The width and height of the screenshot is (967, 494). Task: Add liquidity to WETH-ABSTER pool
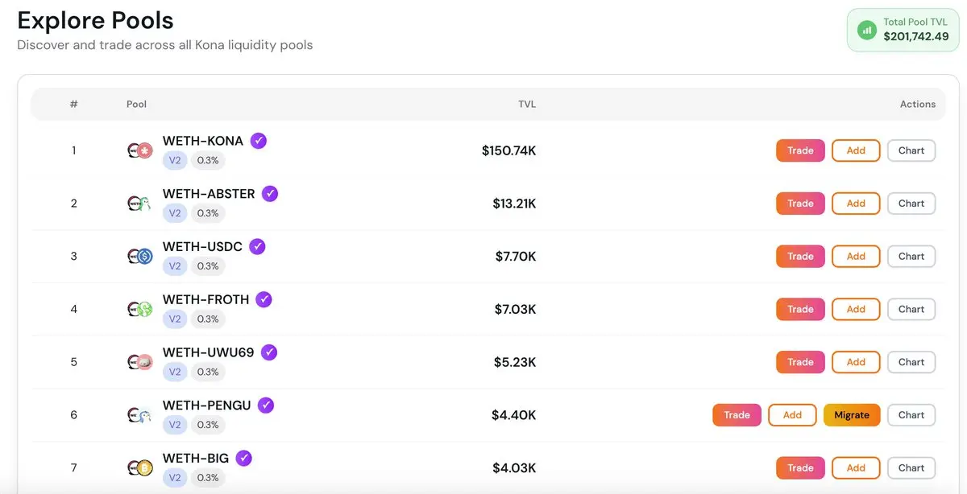pos(856,204)
